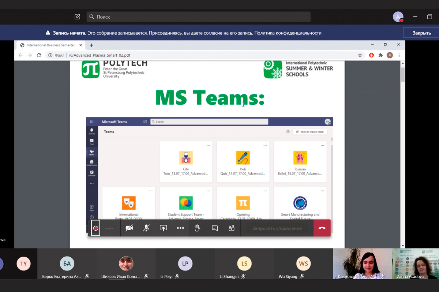Viewport: 439px width, 292px height.
Task: Open options menu on Student Support Team card
Action: coord(208,191)
